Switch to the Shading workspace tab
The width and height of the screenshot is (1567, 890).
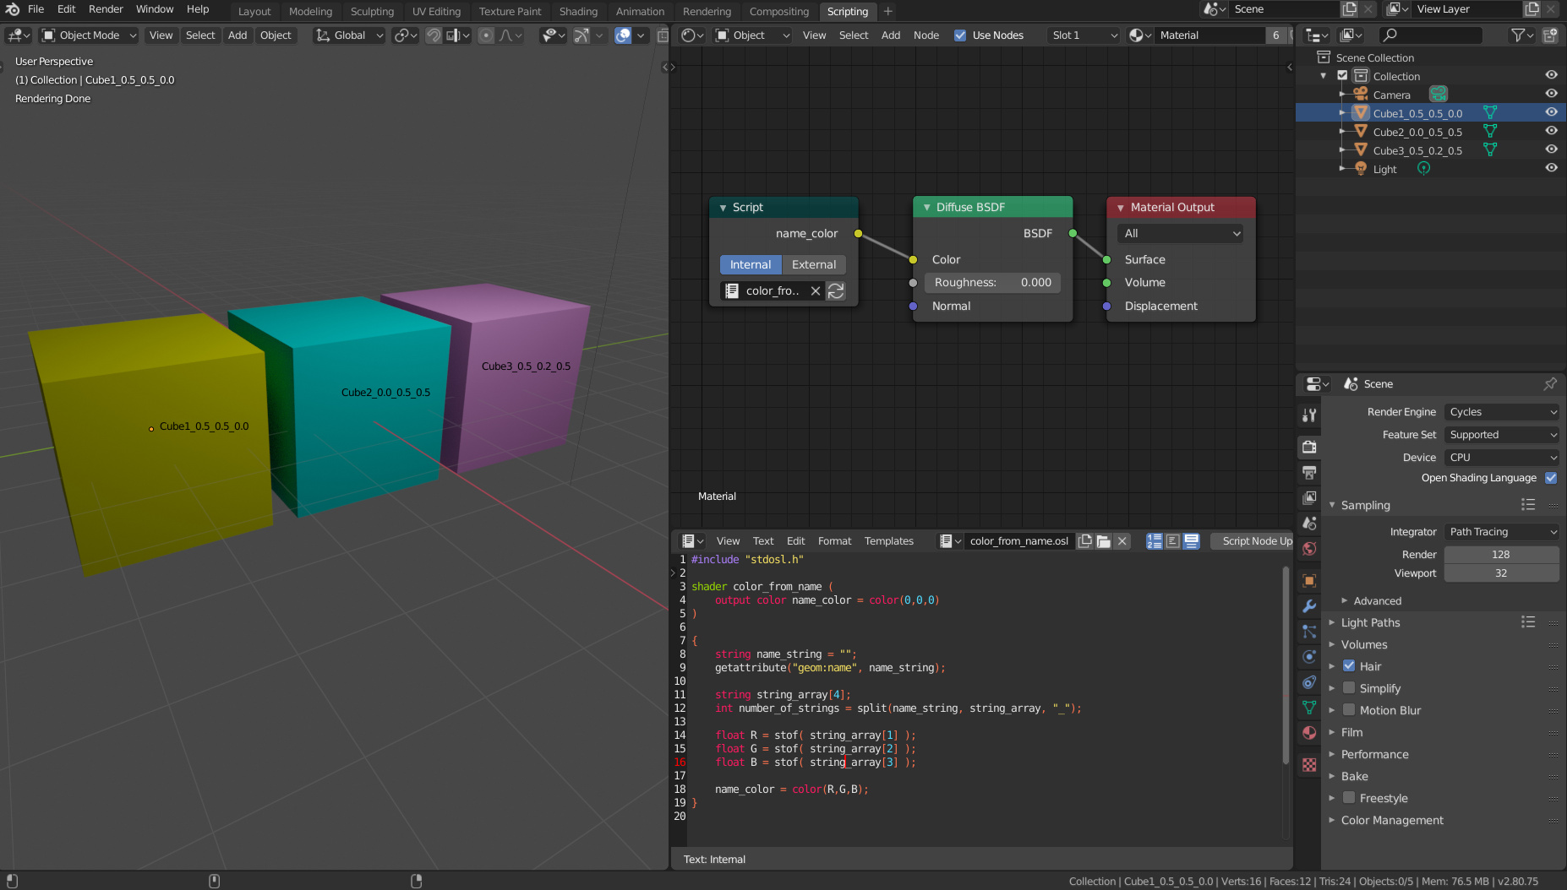pos(578,11)
